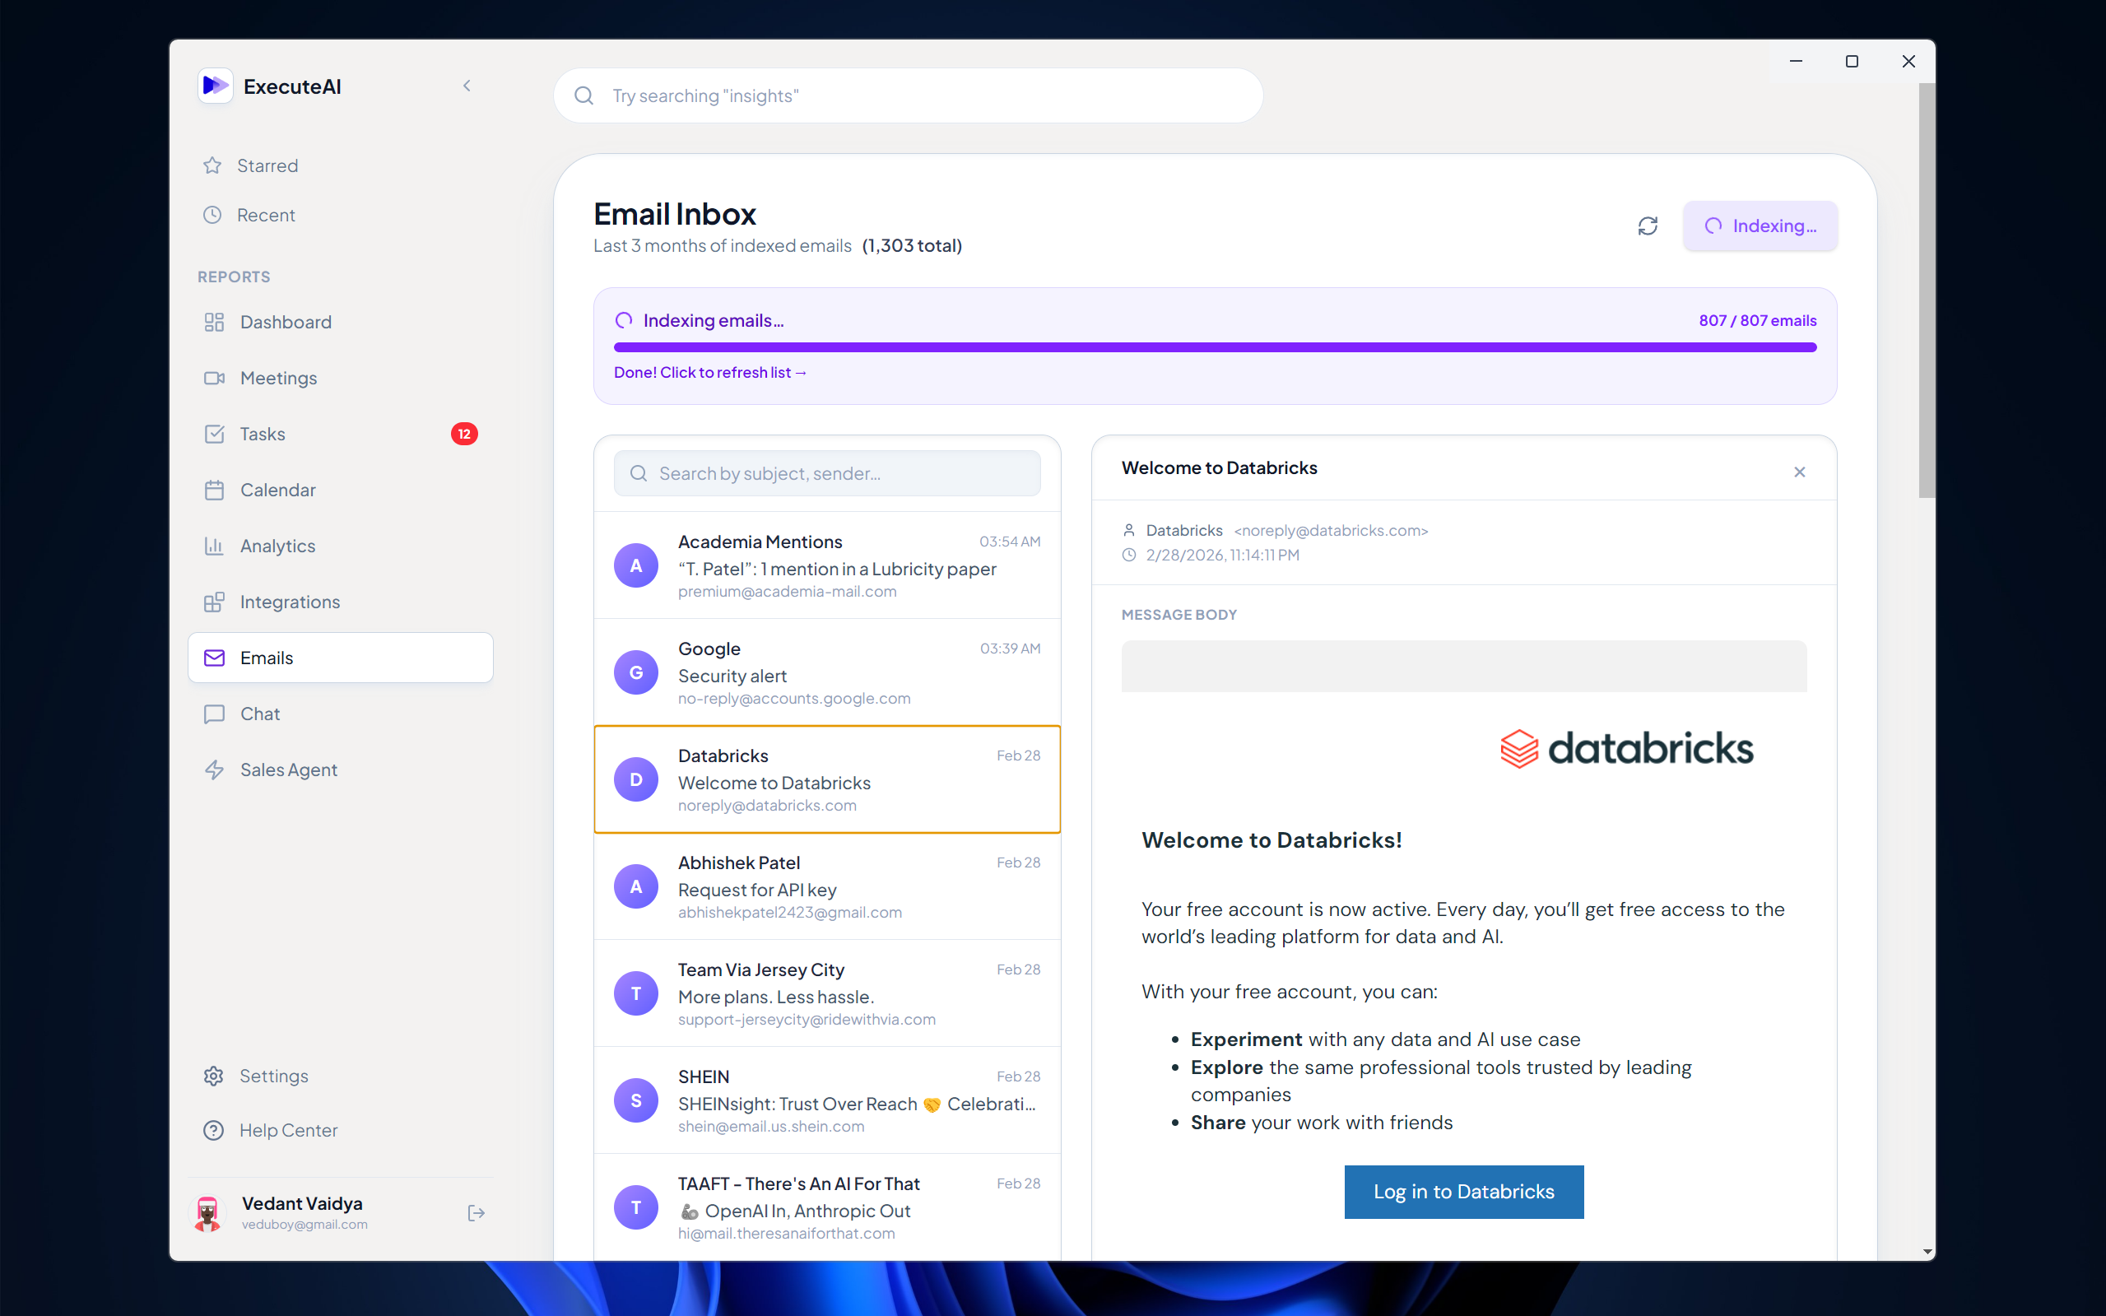Go to the Dashboard report
Screen dimensions: 2106x1316
pyautogui.click(x=286, y=322)
